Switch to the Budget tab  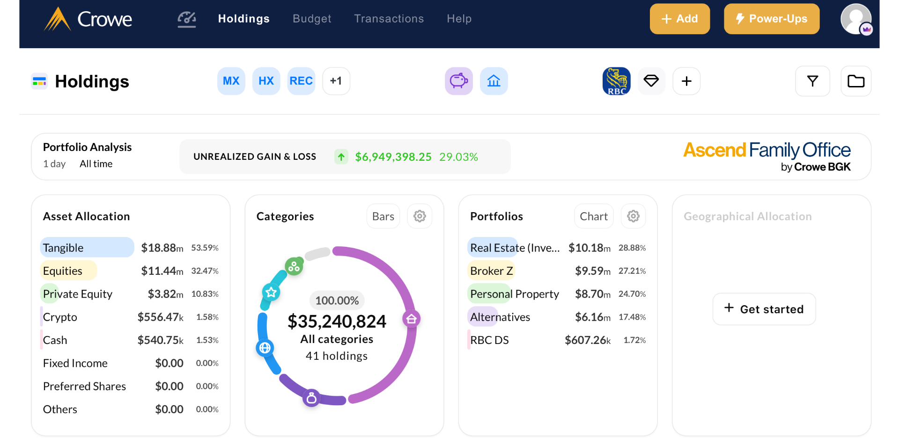(x=312, y=19)
